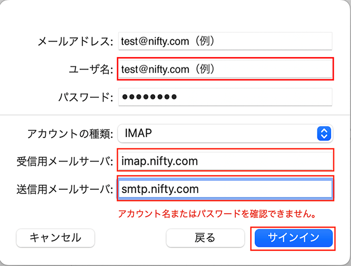
Task: Go back with the 戻る button
Action: pyautogui.click(x=205, y=238)
